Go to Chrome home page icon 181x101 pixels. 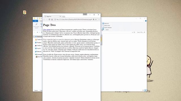pyautogui.click(x=52, y=19)
